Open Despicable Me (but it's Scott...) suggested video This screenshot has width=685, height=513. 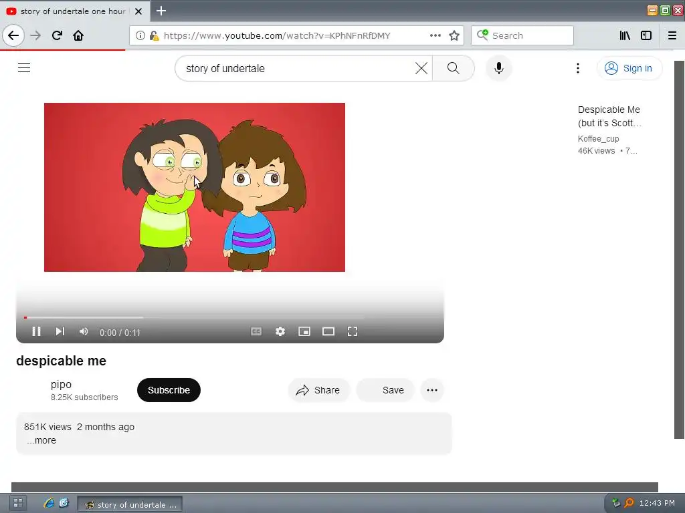609,116
